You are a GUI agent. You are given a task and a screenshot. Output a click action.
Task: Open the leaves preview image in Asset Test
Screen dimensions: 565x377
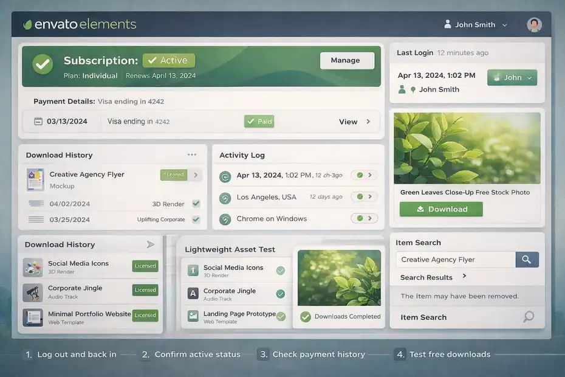(339, 278)
